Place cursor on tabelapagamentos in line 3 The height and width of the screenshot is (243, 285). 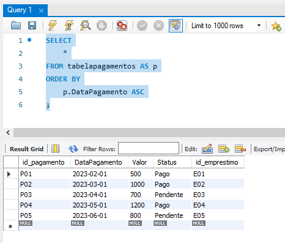click(x=102, y=66)
